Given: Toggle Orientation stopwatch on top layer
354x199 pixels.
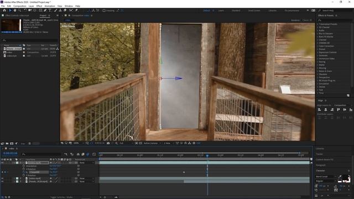Looking at the screenshot, I should [24, 166].
